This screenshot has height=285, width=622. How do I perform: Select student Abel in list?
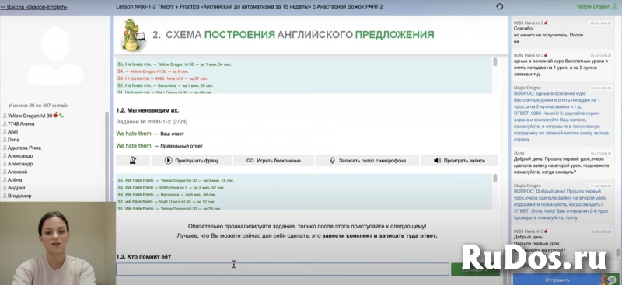(12, 131)
